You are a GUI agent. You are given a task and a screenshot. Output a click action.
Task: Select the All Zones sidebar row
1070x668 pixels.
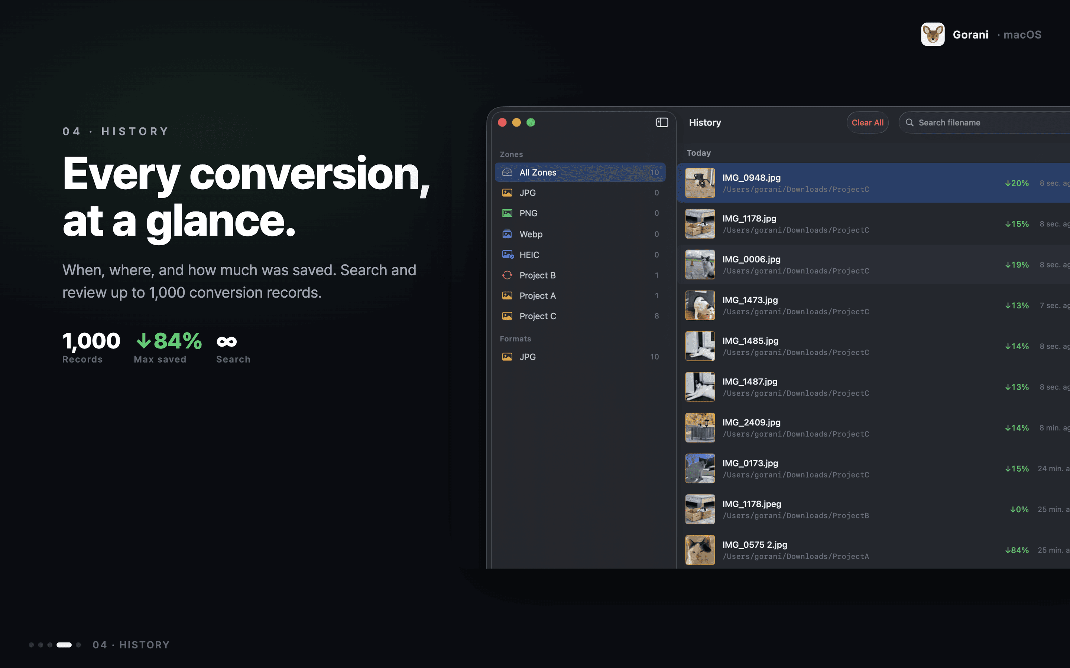(580, 172)
